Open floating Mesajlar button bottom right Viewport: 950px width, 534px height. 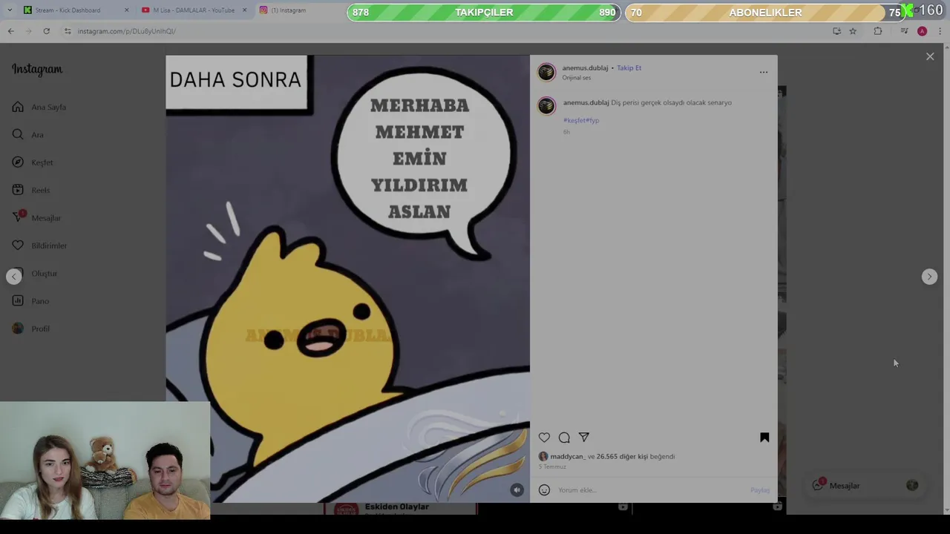(x=865, y=485)
